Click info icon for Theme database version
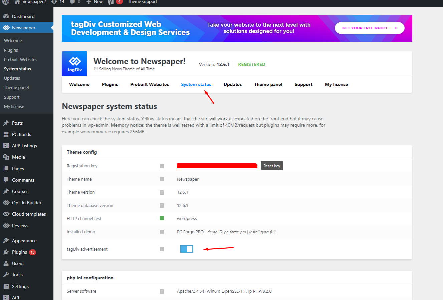 point(162,205)
